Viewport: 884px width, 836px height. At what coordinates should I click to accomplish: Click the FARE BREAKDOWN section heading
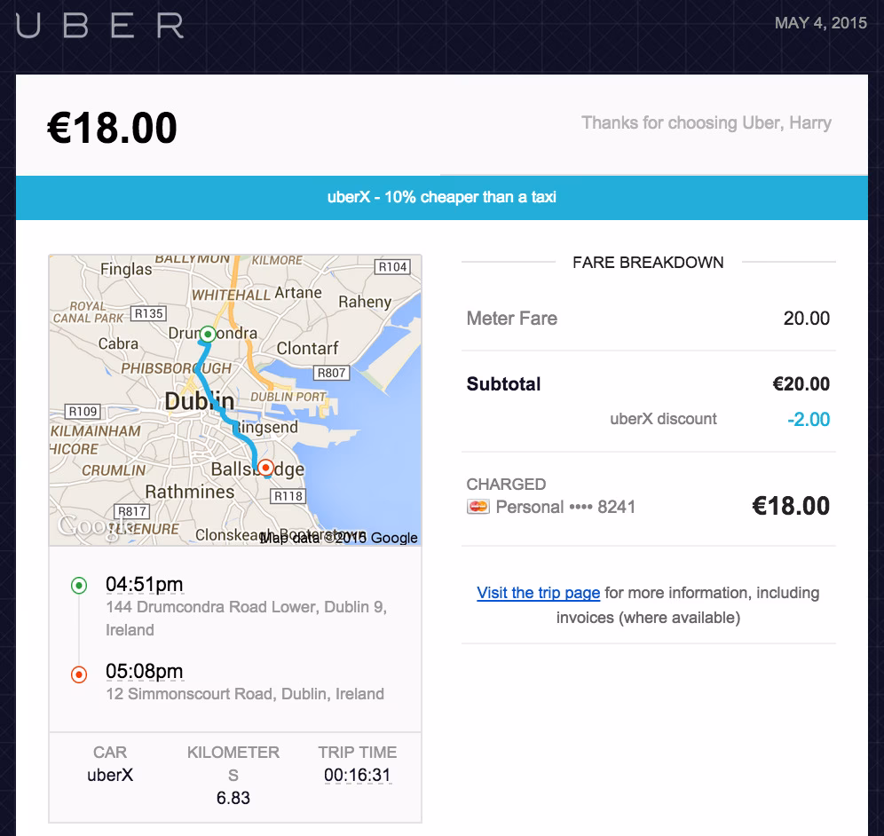[649, 263]
